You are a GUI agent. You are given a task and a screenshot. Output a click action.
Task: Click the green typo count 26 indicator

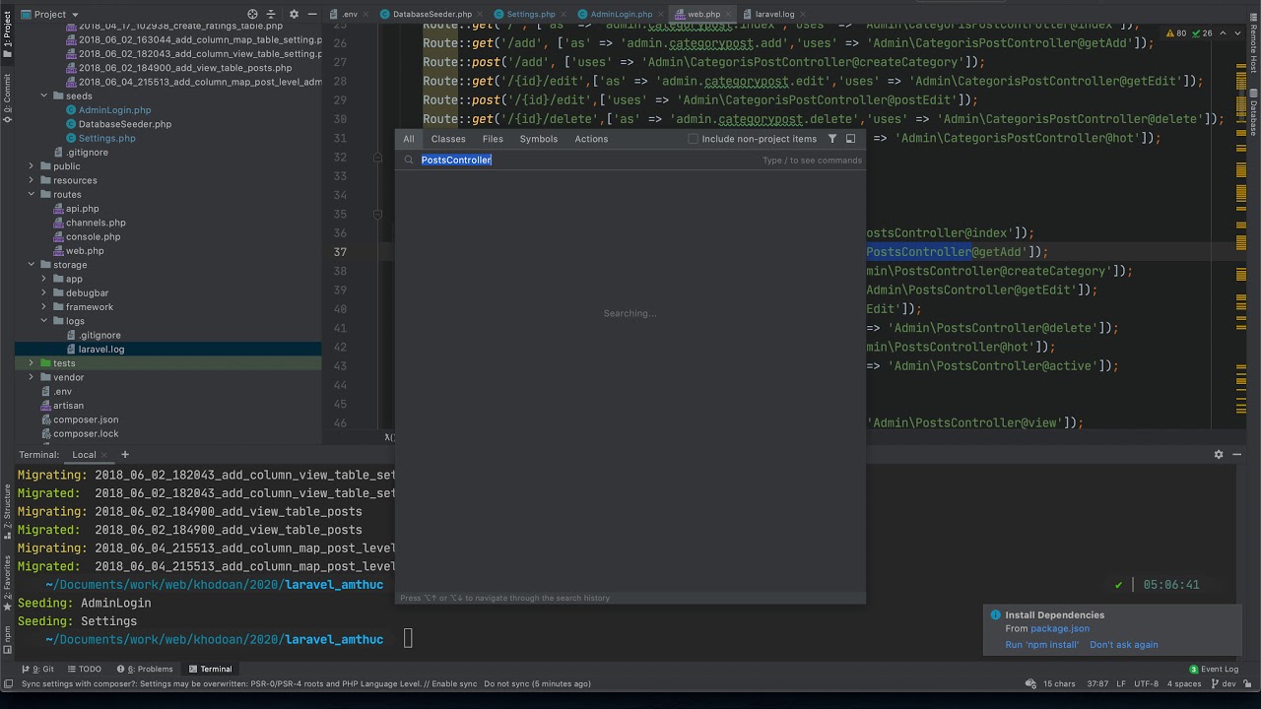coord(1204,33)
